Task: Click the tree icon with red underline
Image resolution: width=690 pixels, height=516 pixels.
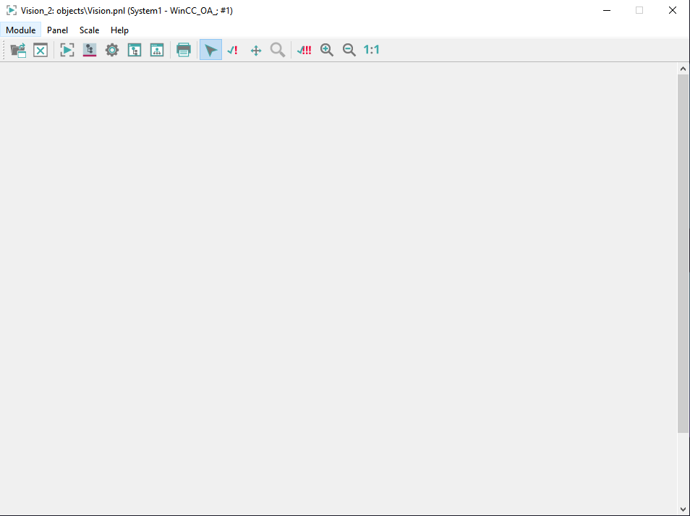Action: tap(90, 50)
